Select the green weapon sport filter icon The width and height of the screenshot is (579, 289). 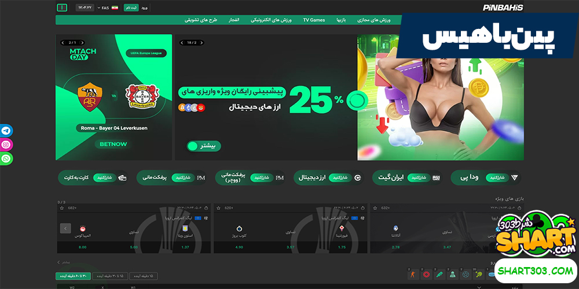(440, 274)
